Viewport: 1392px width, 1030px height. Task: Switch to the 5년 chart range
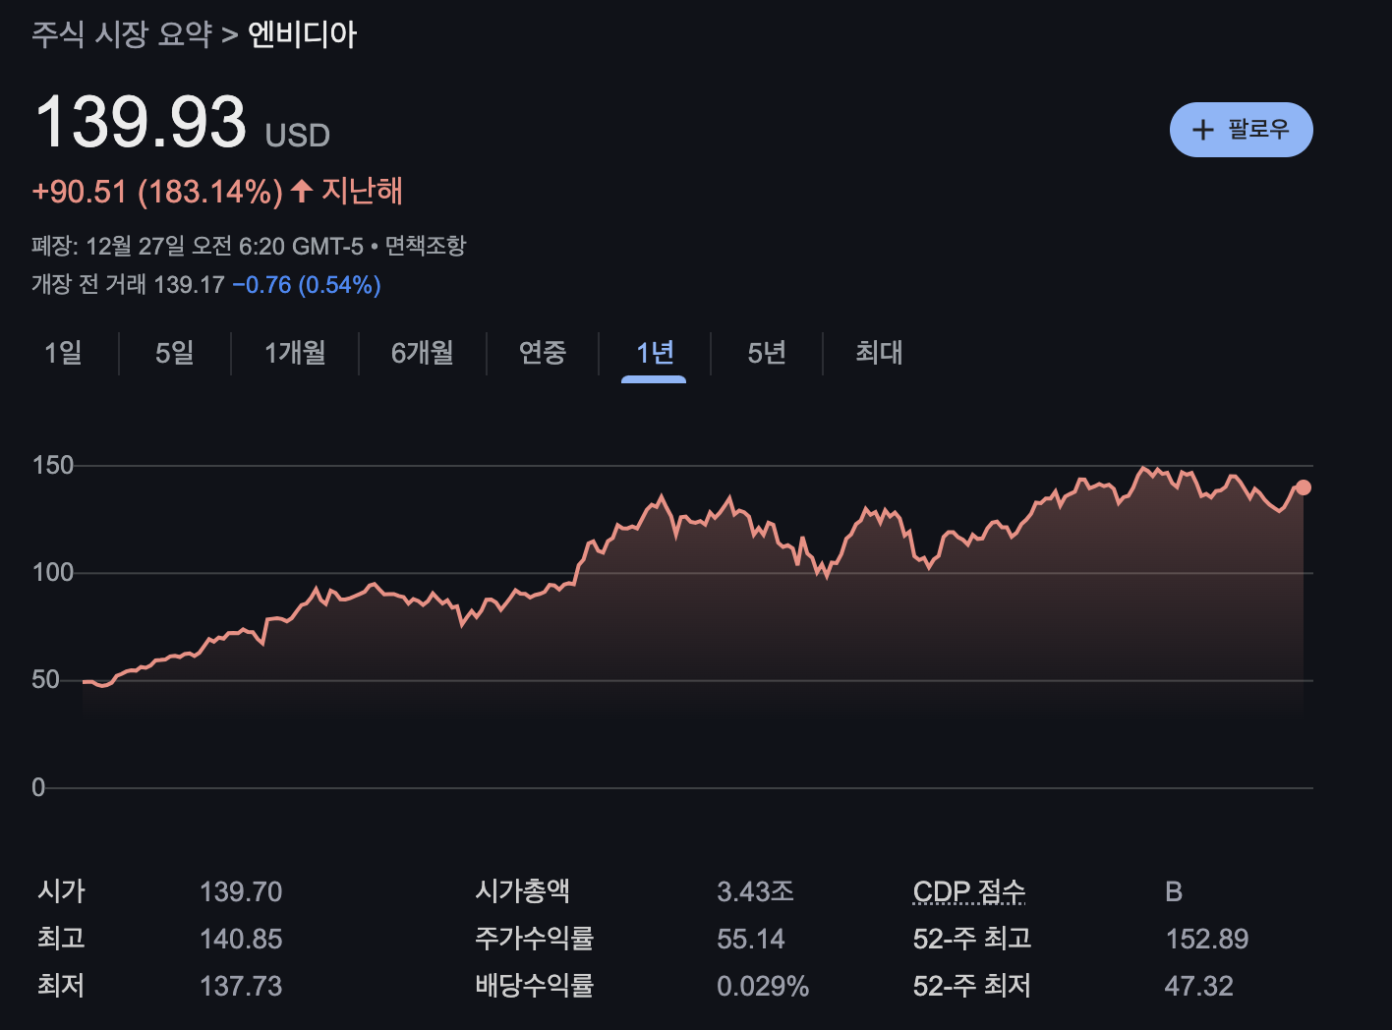pos(767,354)
